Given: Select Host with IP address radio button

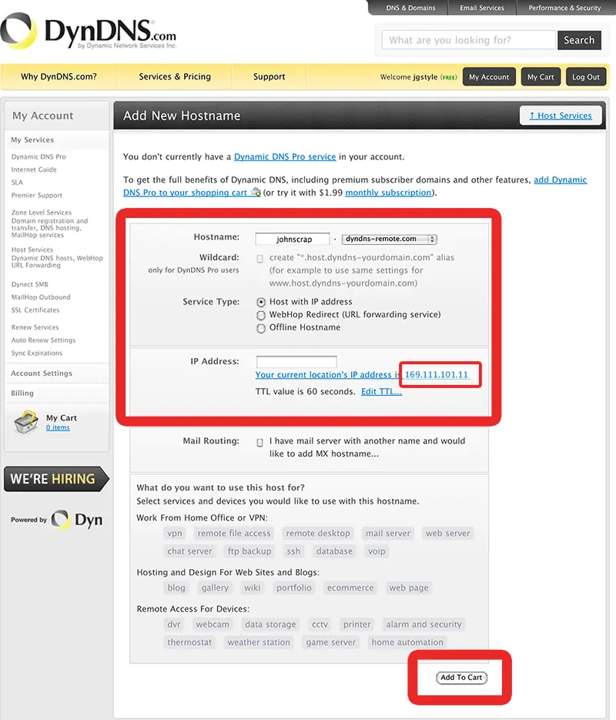Looking at the screenshot, I should (x=261, y=302).
